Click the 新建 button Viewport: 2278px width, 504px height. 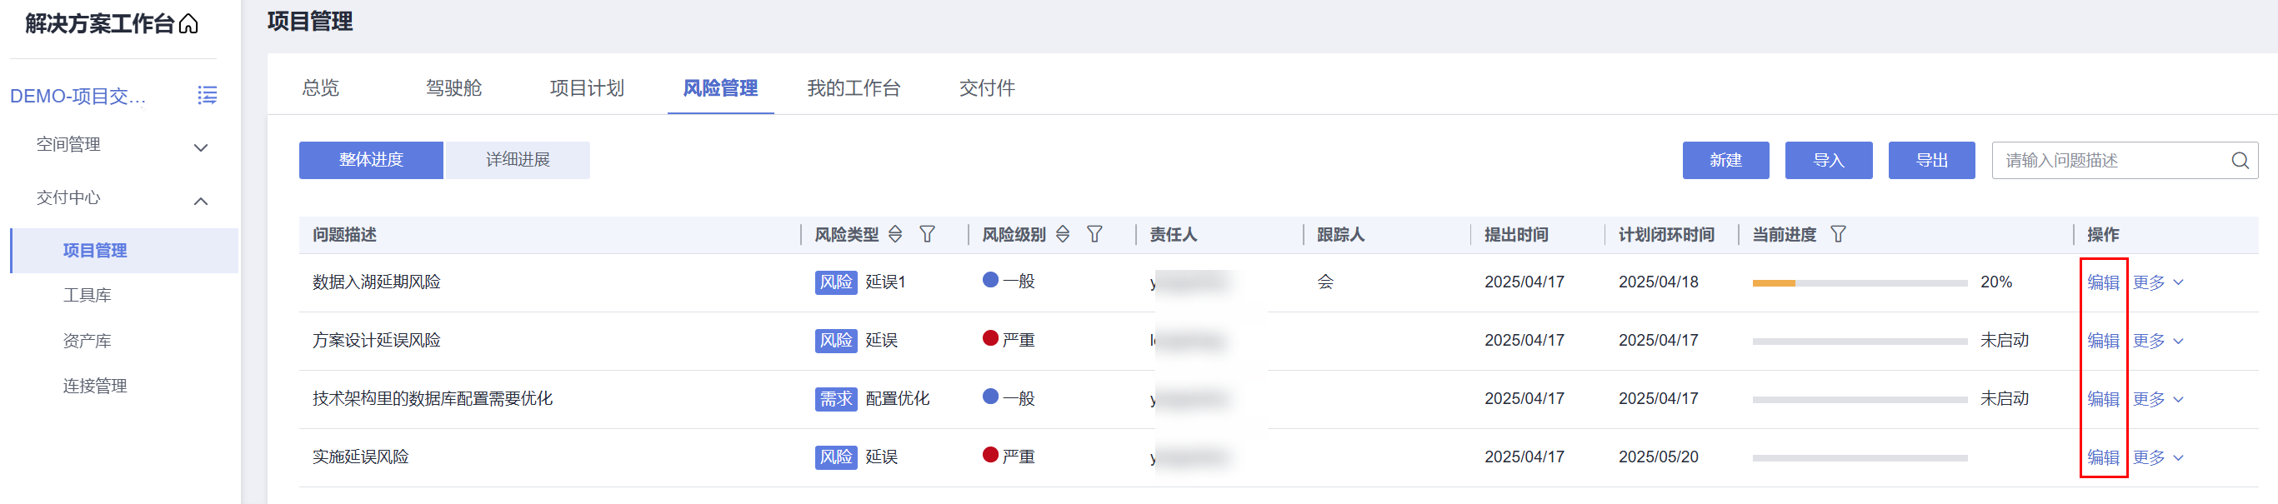[x=1725, y=160]
